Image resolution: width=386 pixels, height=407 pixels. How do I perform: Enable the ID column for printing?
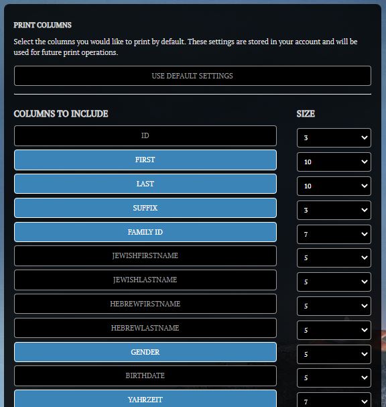click(145, 135)
